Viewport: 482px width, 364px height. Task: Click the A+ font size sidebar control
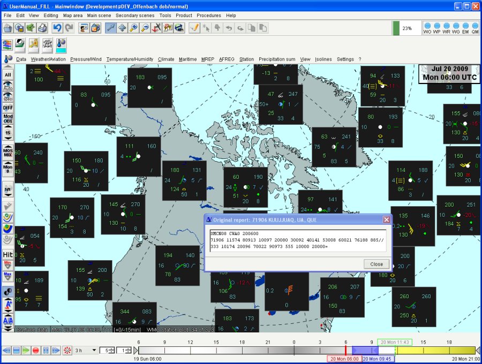click(x=8, y=305)
